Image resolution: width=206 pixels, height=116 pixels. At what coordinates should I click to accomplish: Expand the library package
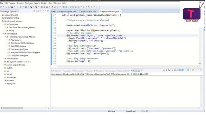point(5,31)
